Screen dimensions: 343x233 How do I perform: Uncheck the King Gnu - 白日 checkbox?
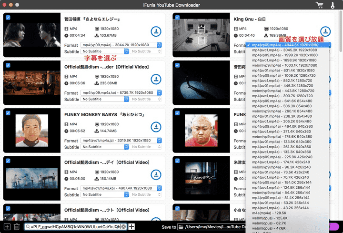(x=177, y=18)
